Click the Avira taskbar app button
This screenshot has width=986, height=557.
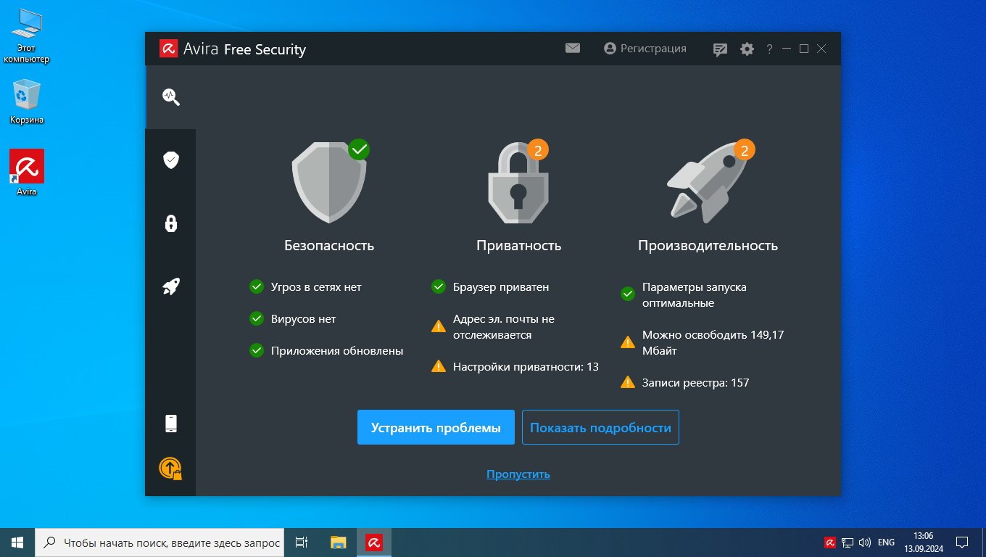(374, 542)
